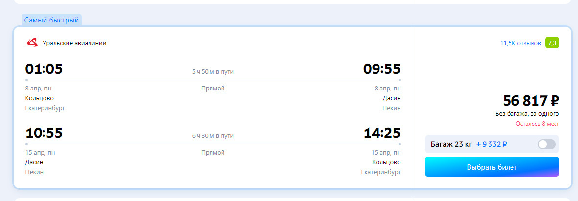
Task: Open the 11,5K отзывов reviews link
Action: click(520, 43)
